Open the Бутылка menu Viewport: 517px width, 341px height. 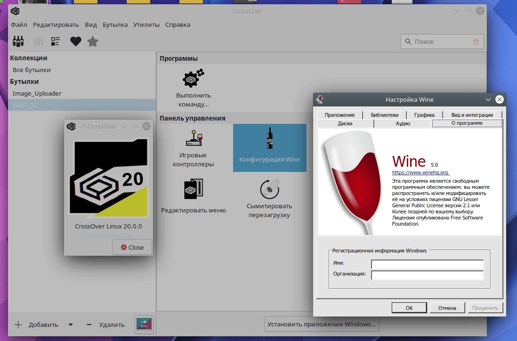115,25
